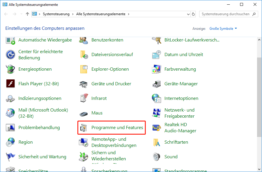Open Geräte-Manager link
This screenshot has height=172, width=262.
tap(181, 84)
